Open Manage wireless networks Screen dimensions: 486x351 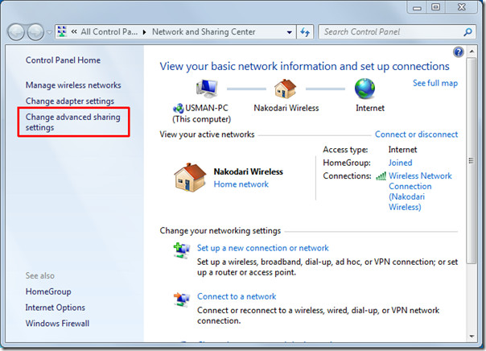tap(73, 85)
